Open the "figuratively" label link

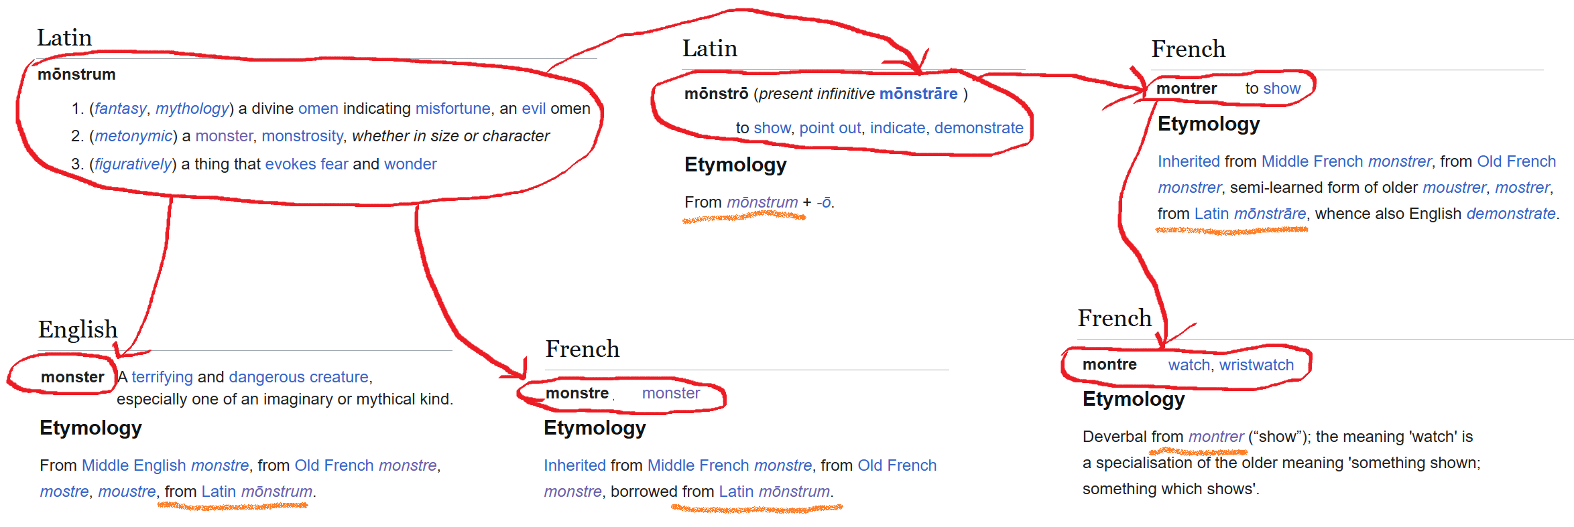point(133,164)
